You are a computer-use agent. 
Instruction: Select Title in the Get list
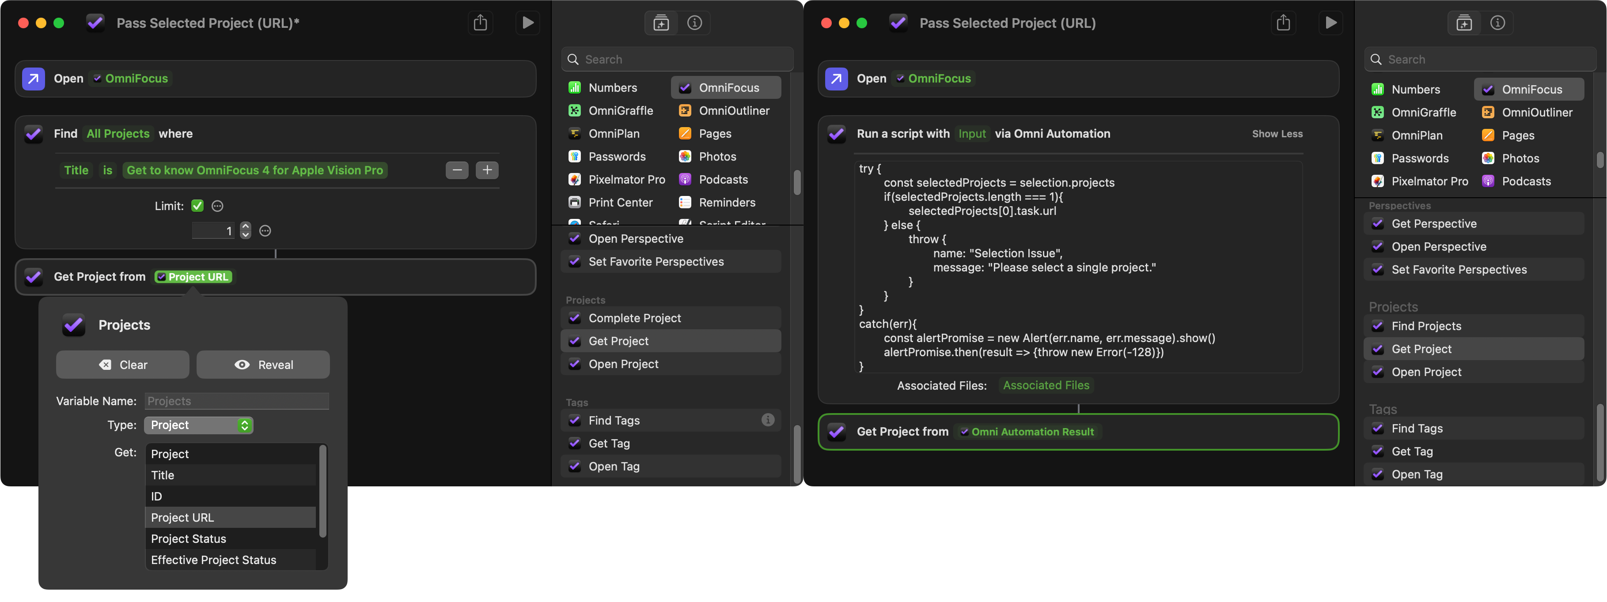231,475
